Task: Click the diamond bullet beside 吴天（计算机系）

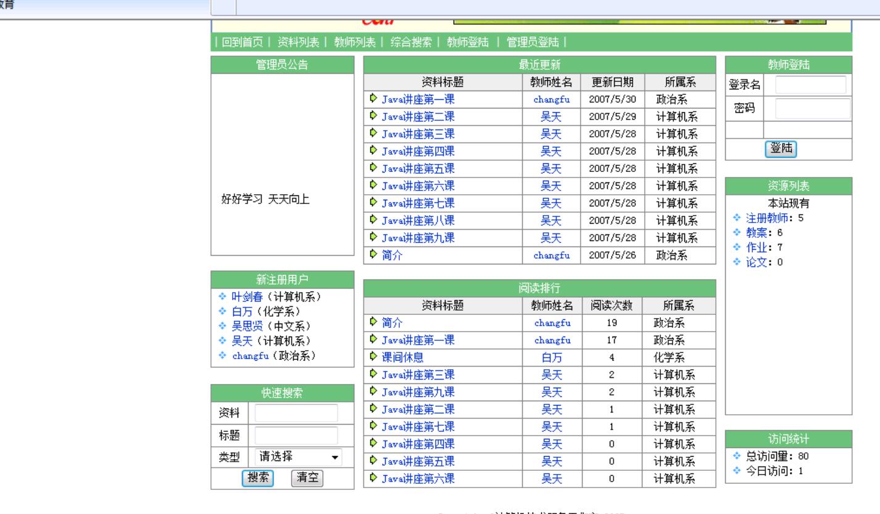Action: coord(223,341)
